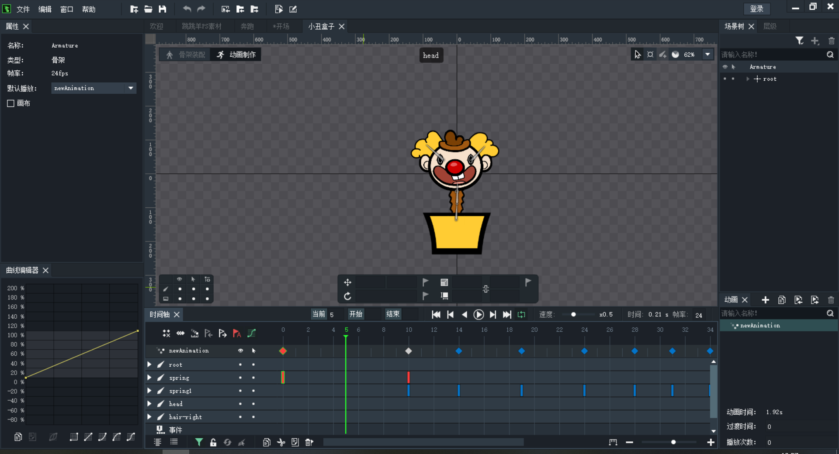Add new item in scene tree panel
This screenshot has height=454, width=839.
pyautogui.click(x=815, y=41)
